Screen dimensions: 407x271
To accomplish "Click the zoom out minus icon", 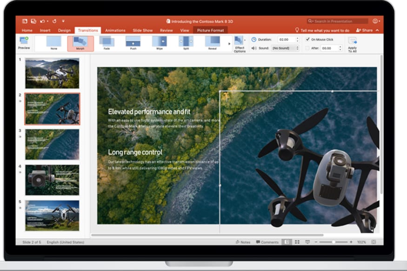I will (316, 242).
